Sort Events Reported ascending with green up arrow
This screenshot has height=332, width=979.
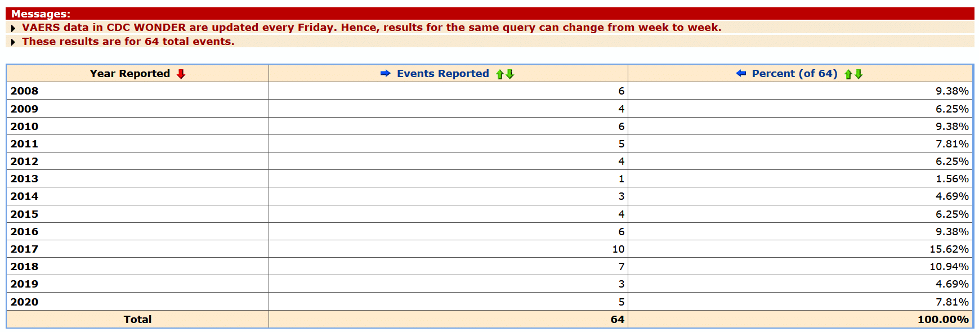point(499,74)
